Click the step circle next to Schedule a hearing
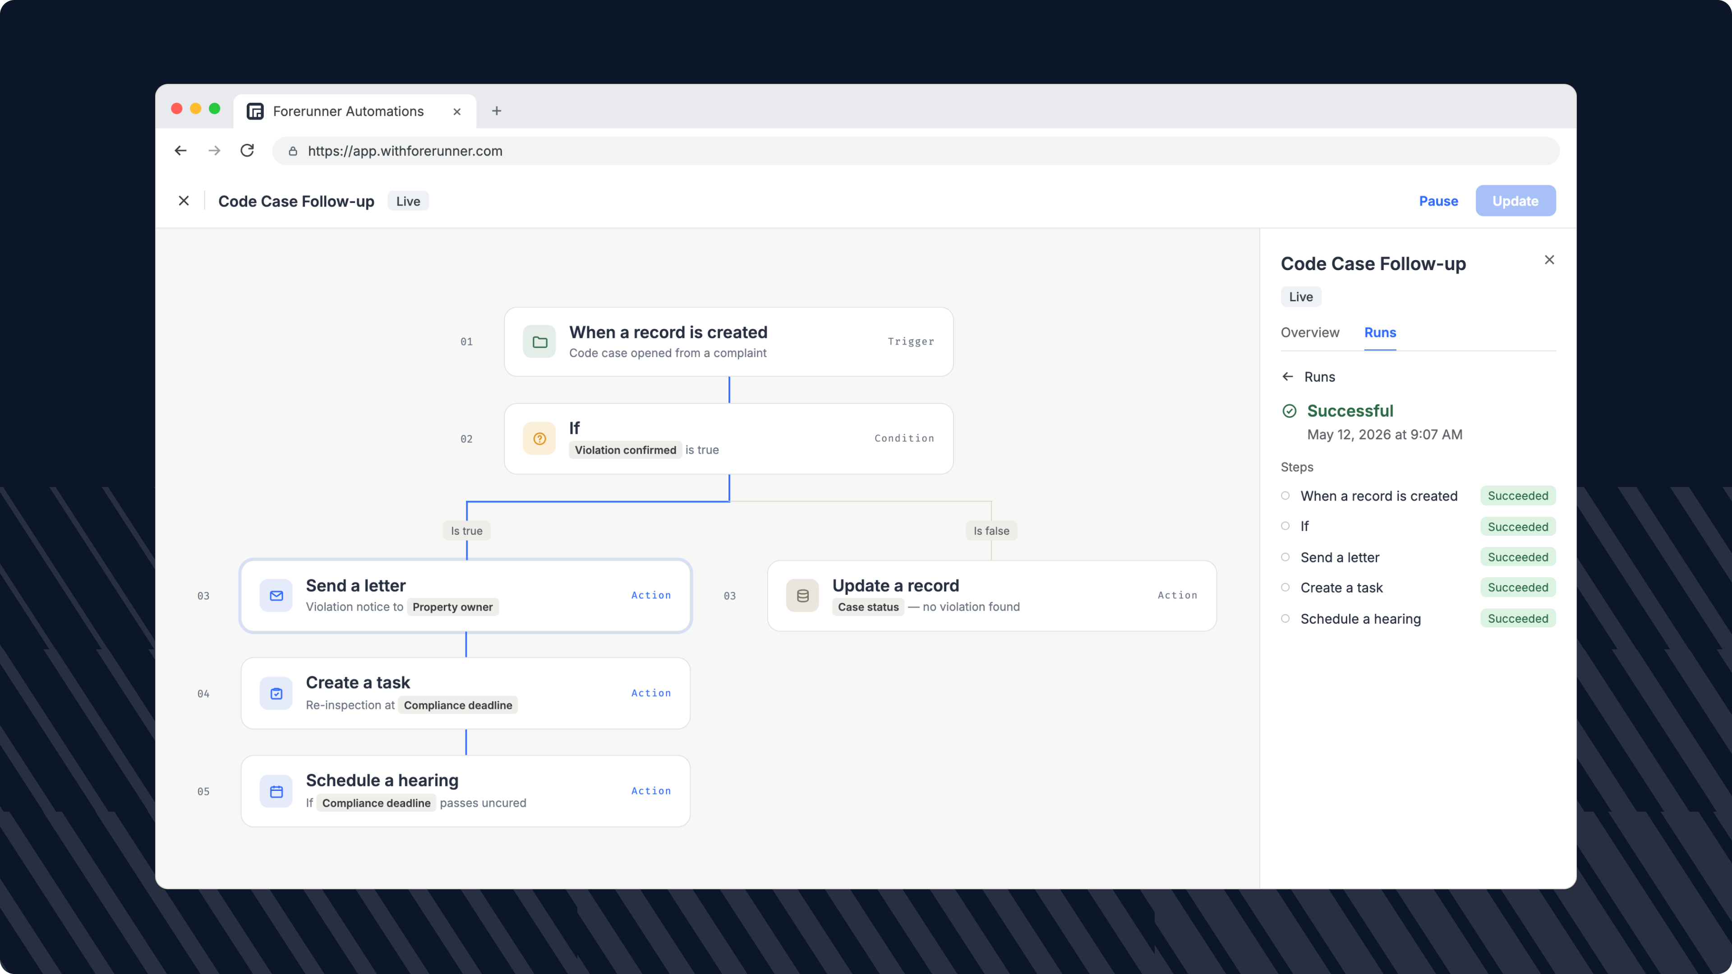 pyautogui.click(x=1285, y=618)
